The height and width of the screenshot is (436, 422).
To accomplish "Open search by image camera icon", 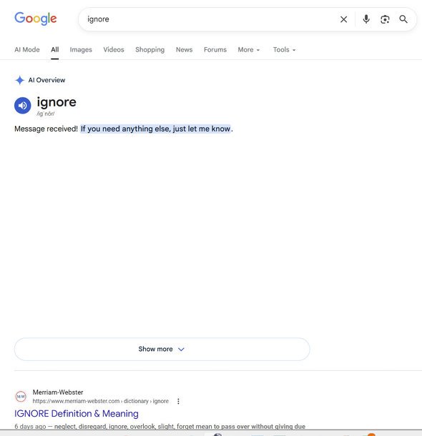I will point(385,19).
